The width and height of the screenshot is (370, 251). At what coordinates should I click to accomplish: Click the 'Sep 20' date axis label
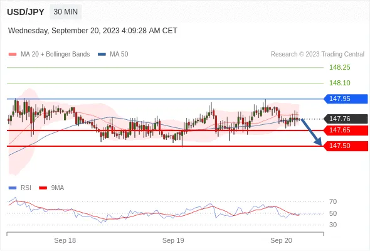(281, 240)
